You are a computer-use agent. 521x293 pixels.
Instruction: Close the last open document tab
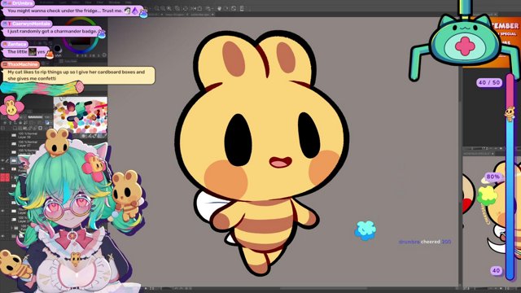(212, 15)
